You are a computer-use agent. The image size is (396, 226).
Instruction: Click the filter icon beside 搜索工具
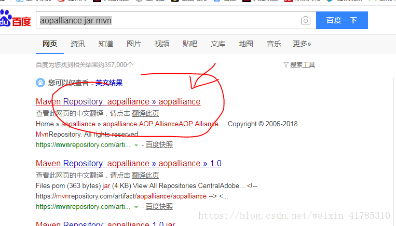tap(286, 65)
